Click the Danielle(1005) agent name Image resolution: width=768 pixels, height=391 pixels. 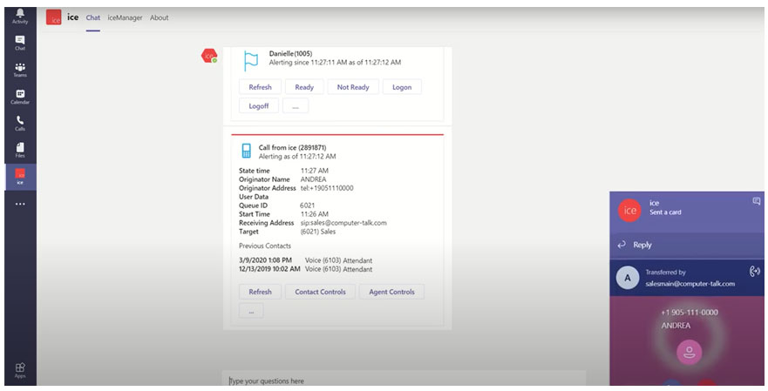[290, 53]
